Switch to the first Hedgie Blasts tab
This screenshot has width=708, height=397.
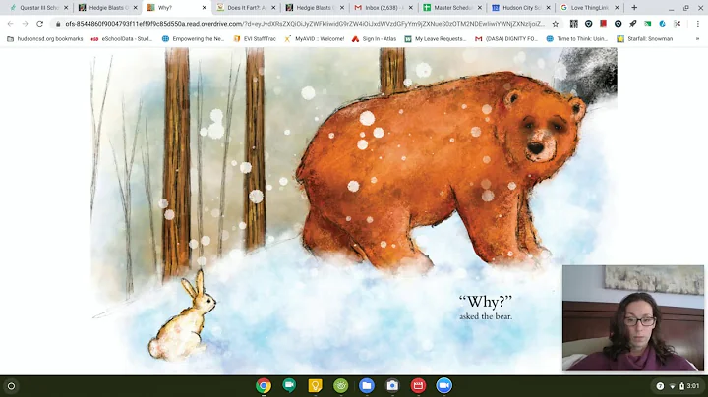[108, 8]
